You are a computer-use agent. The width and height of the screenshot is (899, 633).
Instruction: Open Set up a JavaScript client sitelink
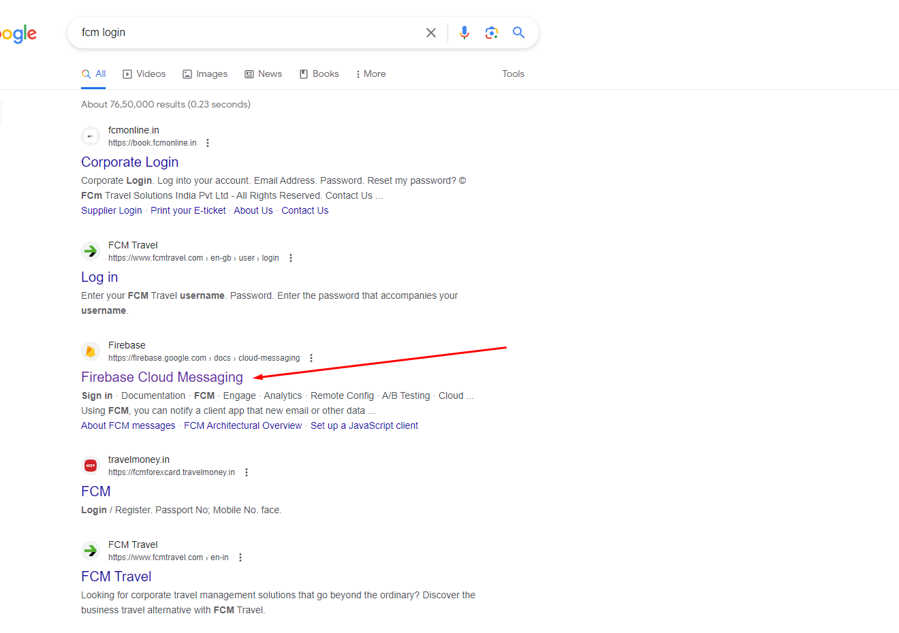pyautogui.click(x=364, y=425)
